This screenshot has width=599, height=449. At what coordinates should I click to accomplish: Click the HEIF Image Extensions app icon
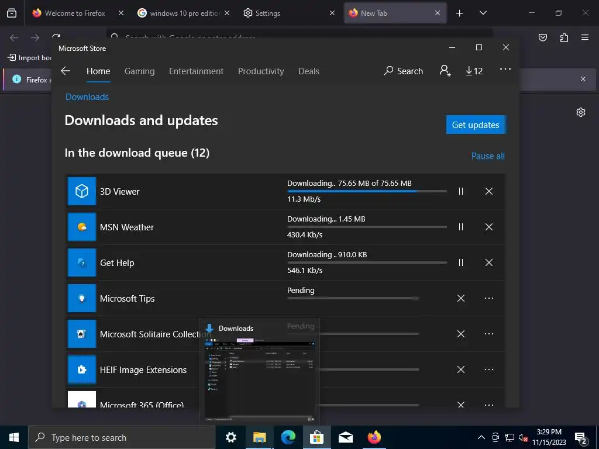82,369
